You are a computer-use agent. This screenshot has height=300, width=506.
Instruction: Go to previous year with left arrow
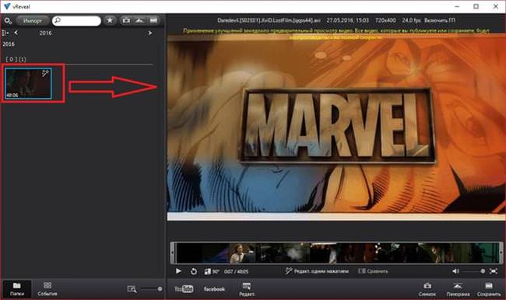coord(16,33)
